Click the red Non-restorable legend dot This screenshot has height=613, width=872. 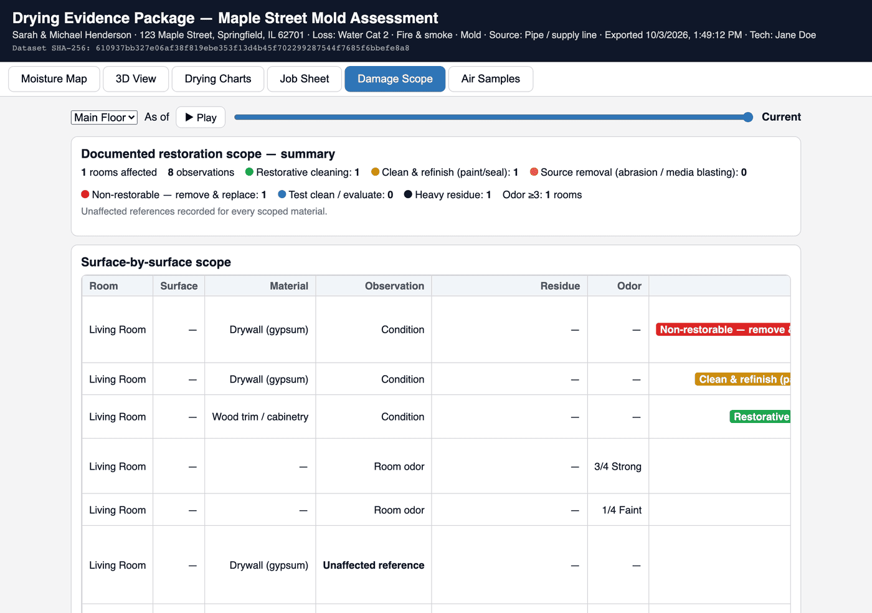tap(85, 194)
